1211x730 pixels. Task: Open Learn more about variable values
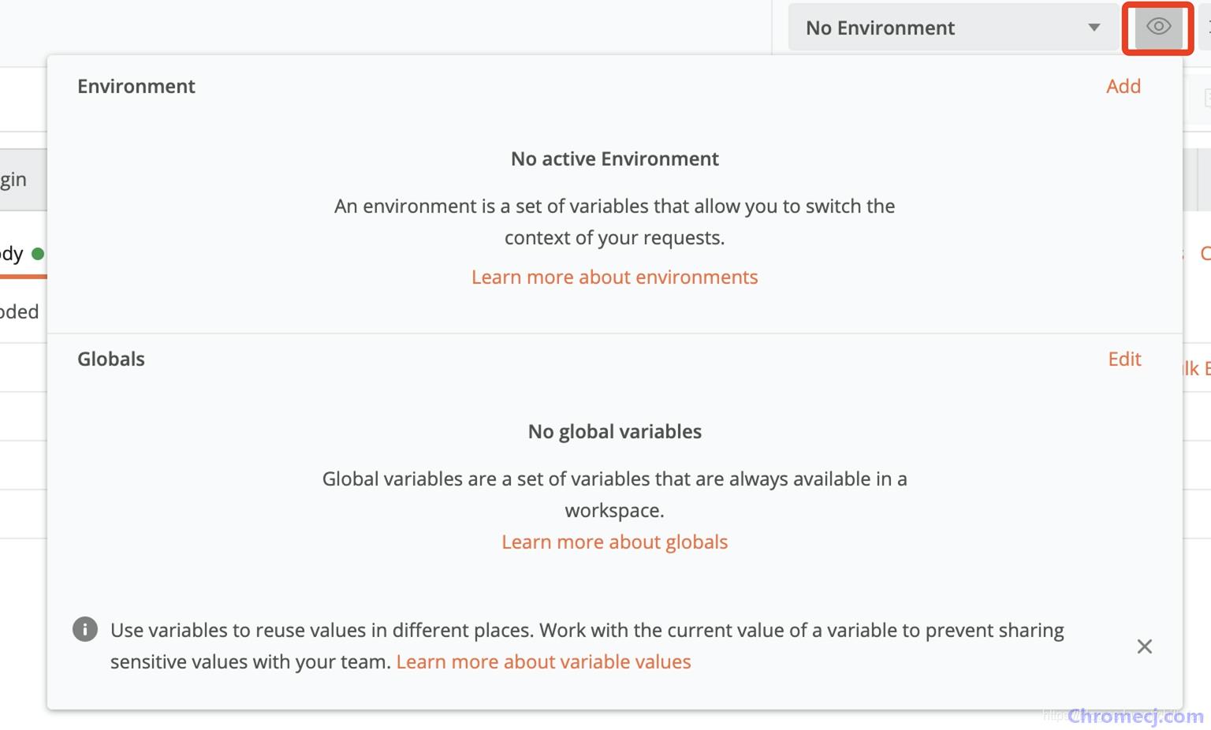(543, 661)
